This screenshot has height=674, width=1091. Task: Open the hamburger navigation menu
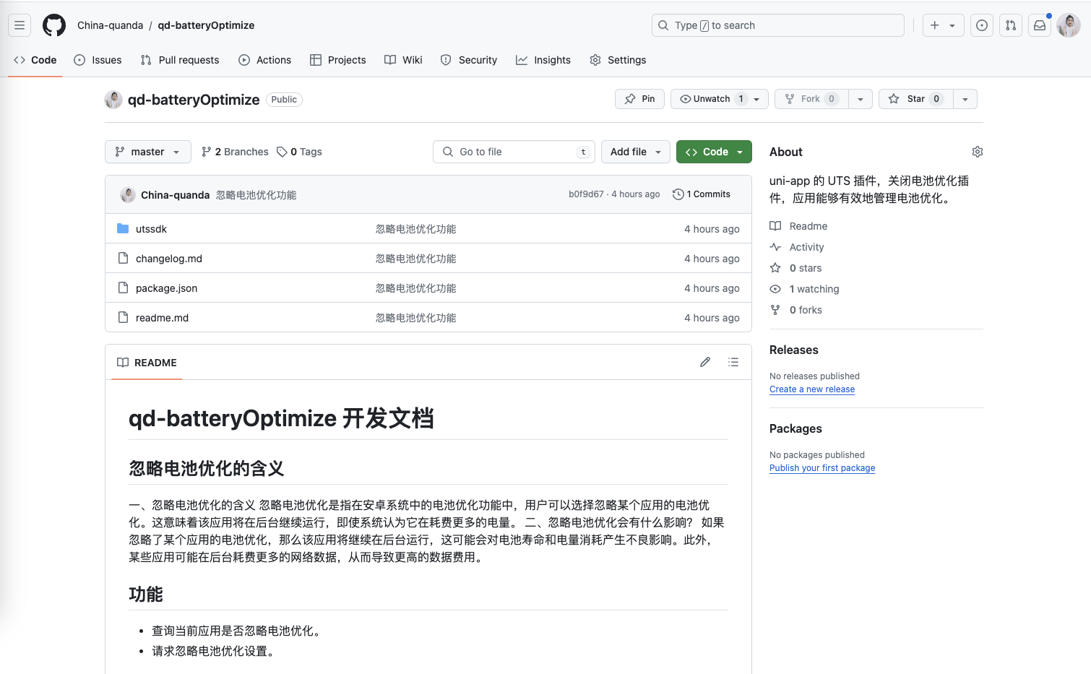point(20,25)
